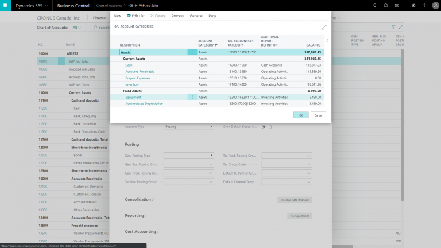Viewport: 441px width, 248px height.
Task: Open Process menu
Action: [177, 16]
